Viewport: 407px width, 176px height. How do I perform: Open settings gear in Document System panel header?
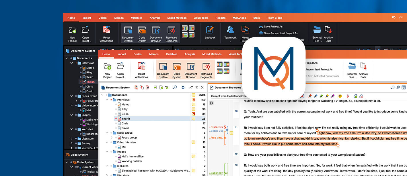[x=183, y=88]
